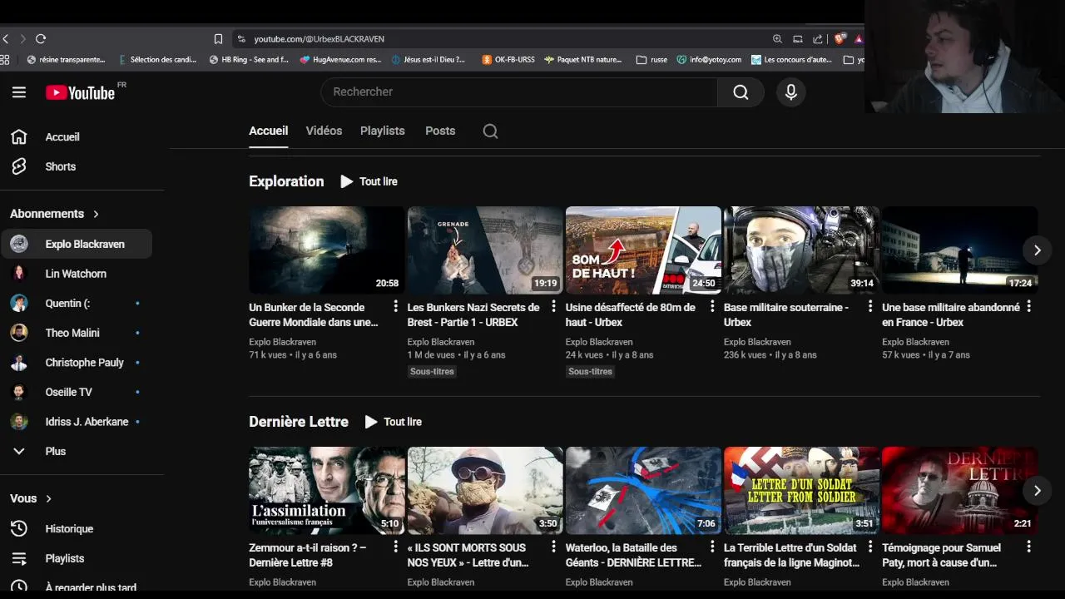Open the browser zoom magnifier icon
Screen dimensions: 1065x599
coord(777,38)
